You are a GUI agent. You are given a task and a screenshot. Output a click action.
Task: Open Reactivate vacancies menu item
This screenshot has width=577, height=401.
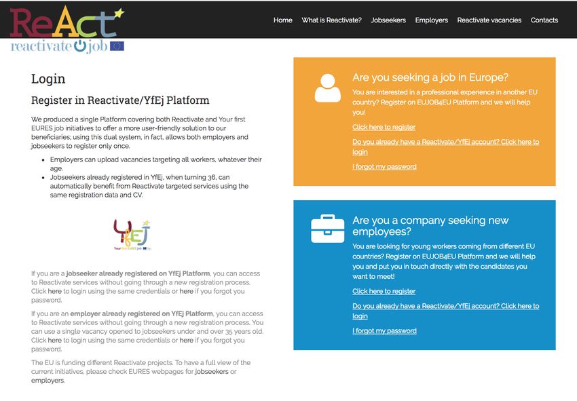click(x=489, y=20)
